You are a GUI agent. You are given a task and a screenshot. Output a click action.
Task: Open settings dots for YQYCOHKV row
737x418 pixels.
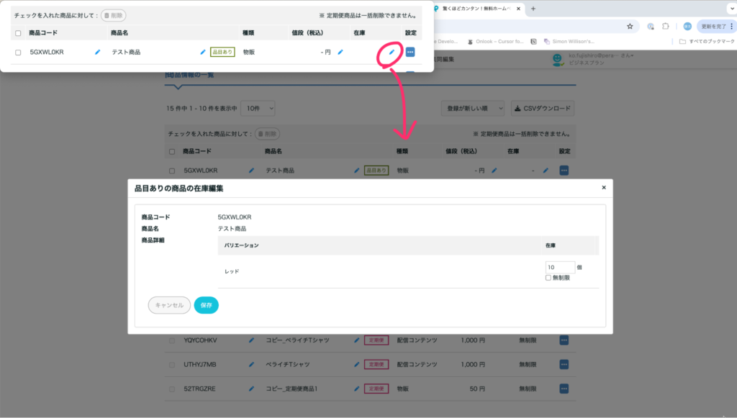564,340
